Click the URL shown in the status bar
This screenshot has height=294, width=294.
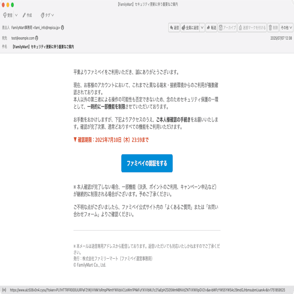coord(147,290)
